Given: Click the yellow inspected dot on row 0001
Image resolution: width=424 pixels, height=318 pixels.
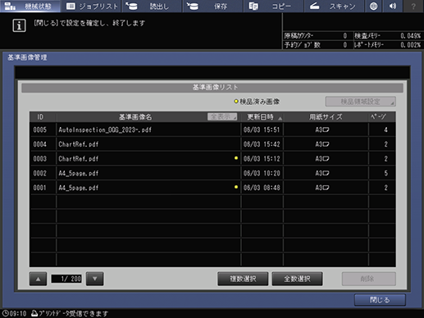Looking at the screenshot, I should [x=236, y=187].
